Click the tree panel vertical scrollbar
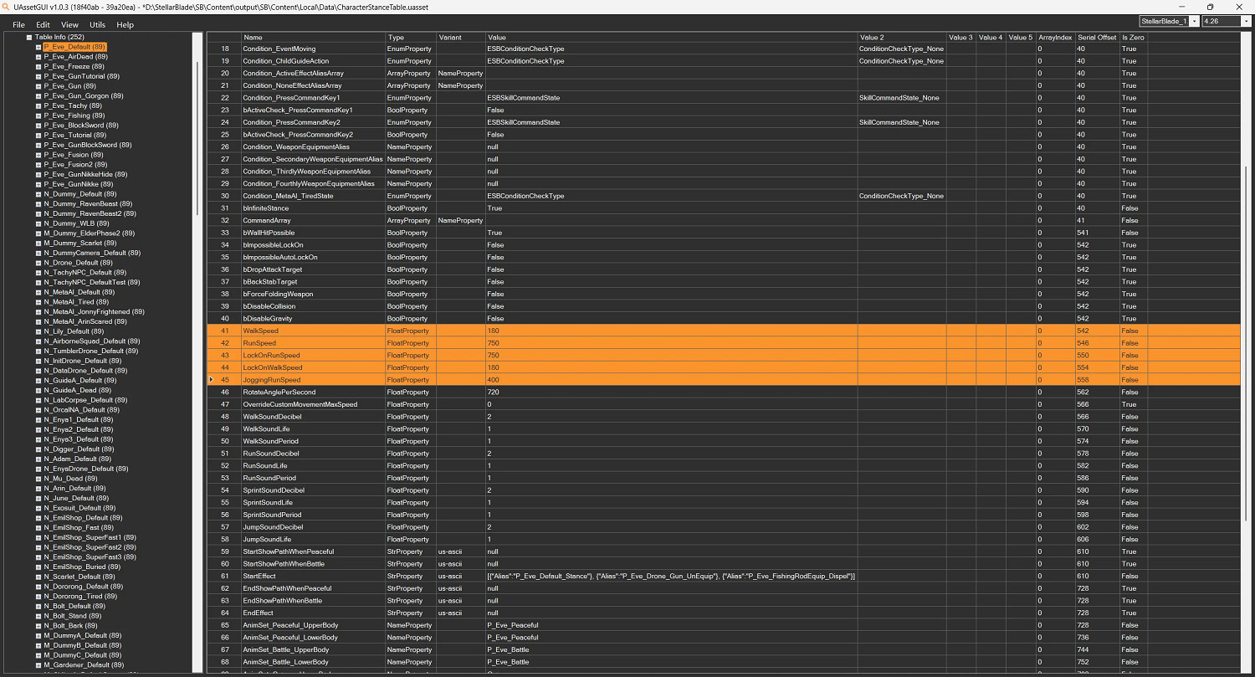1255x677 pixels. 197,251
